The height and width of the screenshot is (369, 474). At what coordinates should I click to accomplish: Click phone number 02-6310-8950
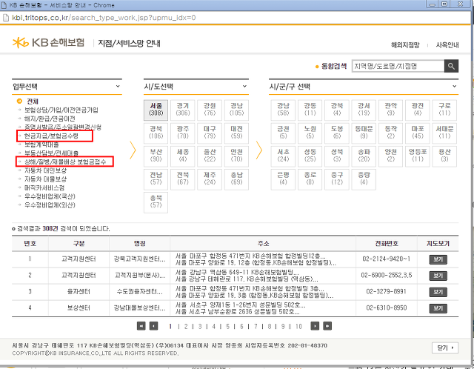[x=387, y=308]
